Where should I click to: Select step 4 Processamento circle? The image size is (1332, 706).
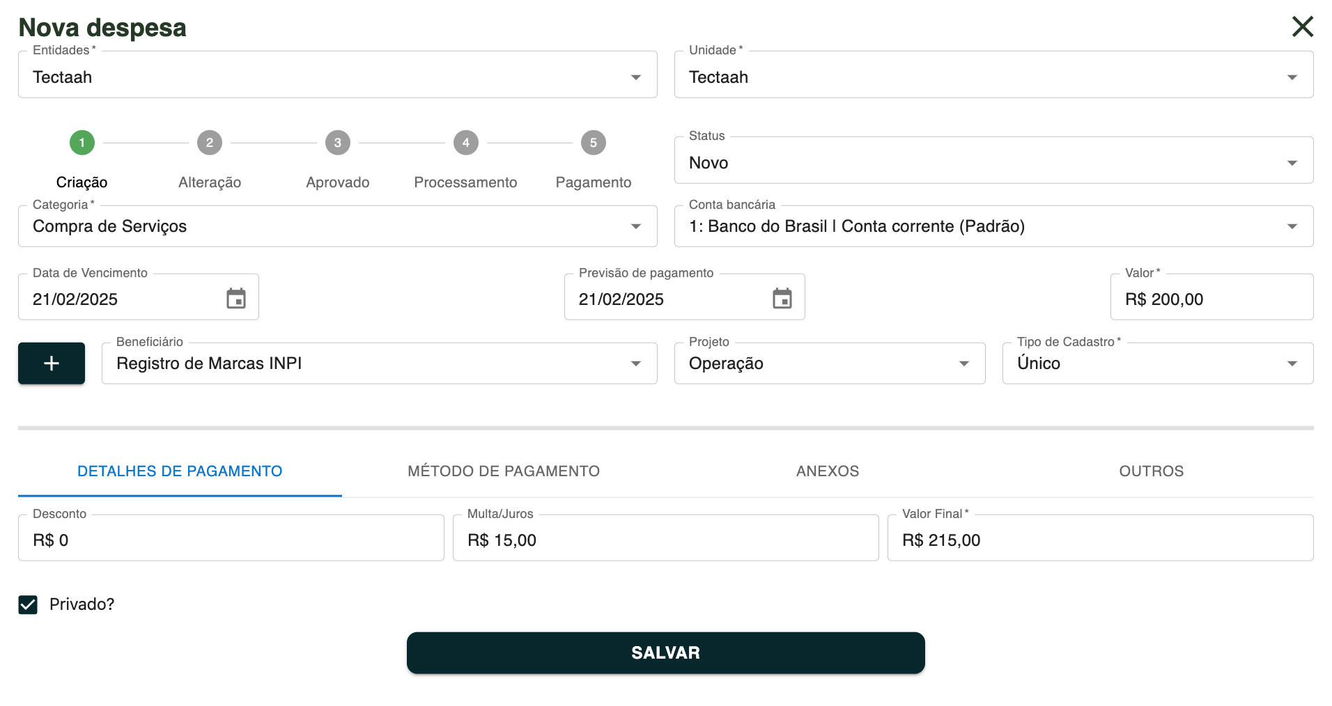(x=465, y=143)
